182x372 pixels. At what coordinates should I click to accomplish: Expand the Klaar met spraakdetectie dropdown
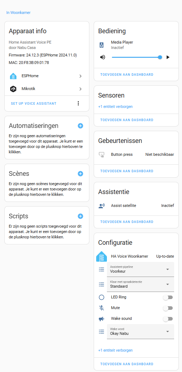(x=141, y=284)
